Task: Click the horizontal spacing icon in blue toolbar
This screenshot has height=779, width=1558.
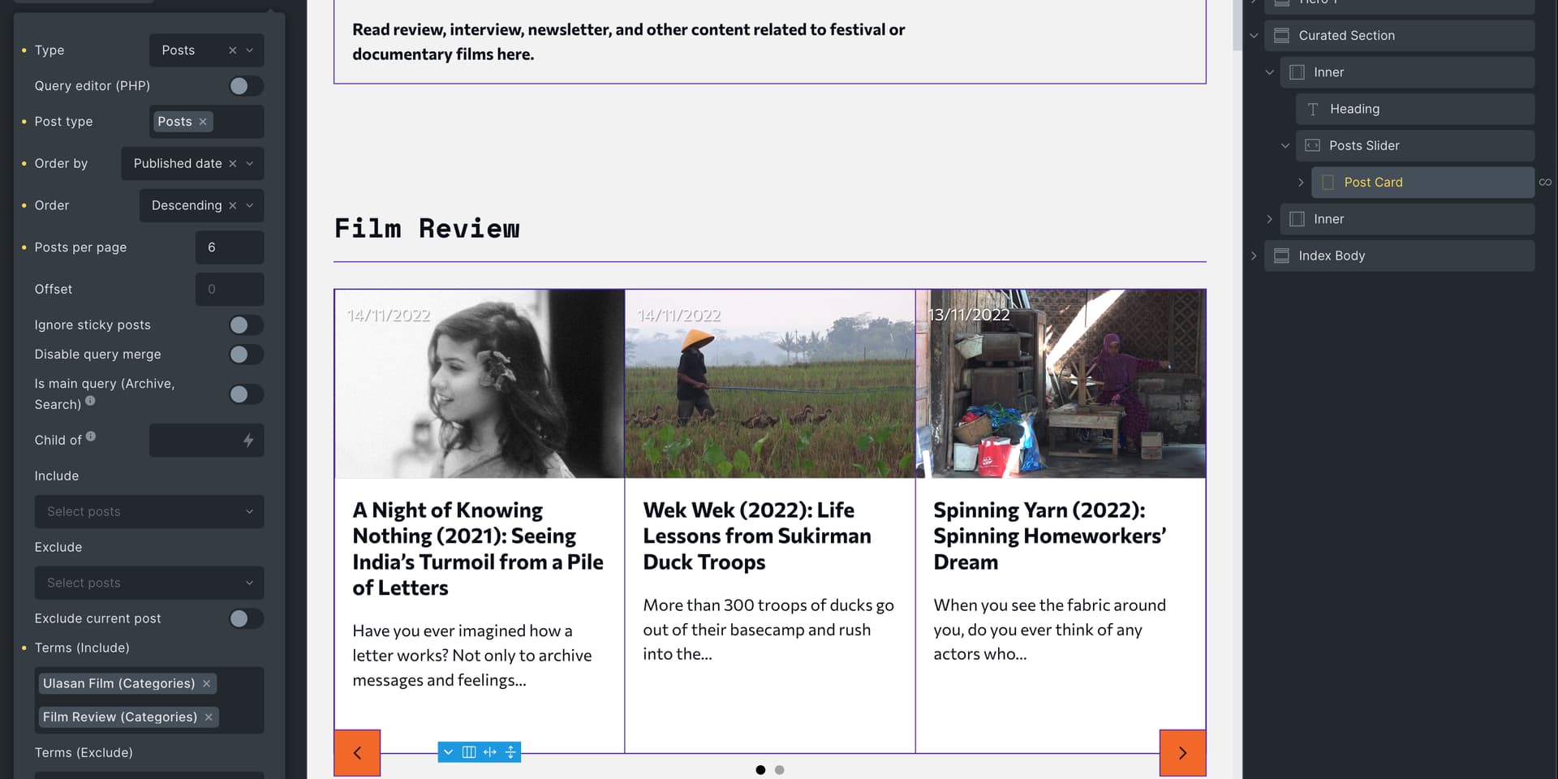Action: click(x=490, y=752)
